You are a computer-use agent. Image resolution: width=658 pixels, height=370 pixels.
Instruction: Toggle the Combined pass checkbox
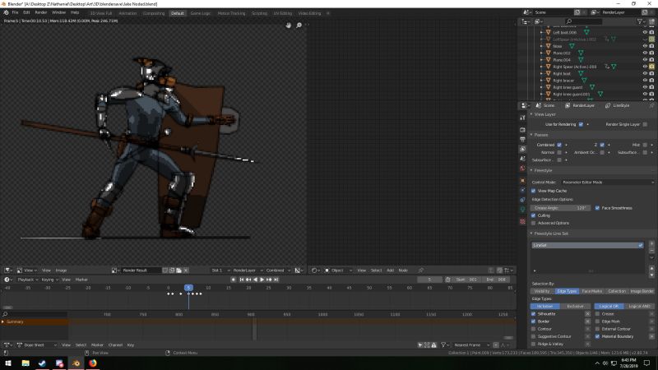tap(559, 145)
